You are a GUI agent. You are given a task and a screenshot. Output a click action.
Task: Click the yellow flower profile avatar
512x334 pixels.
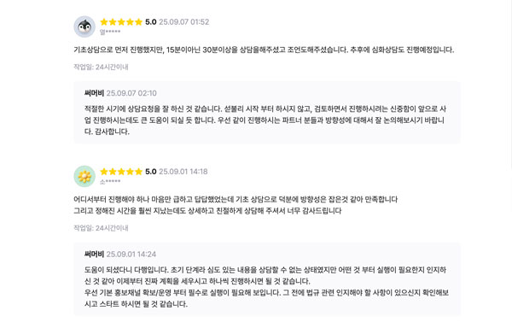tap(84, 176)
